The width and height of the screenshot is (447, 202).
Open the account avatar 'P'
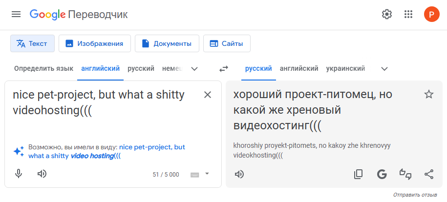pyautogui.click(x=431, y=14)
